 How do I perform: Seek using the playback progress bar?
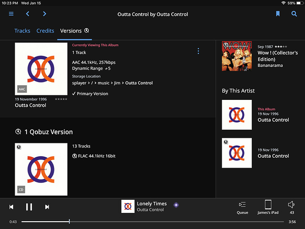pos(152,222)
